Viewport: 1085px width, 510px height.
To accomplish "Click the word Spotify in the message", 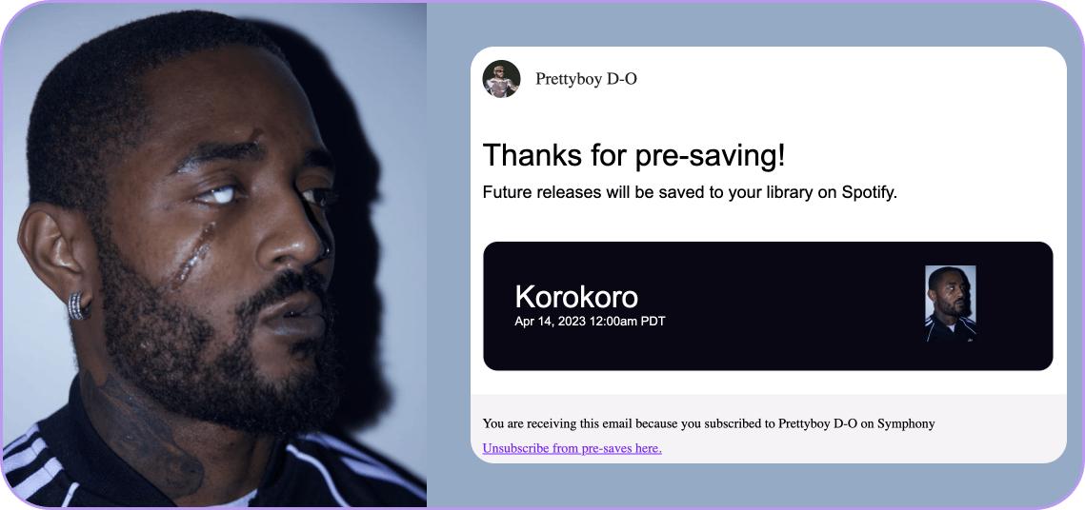I will tap(869, 193).
